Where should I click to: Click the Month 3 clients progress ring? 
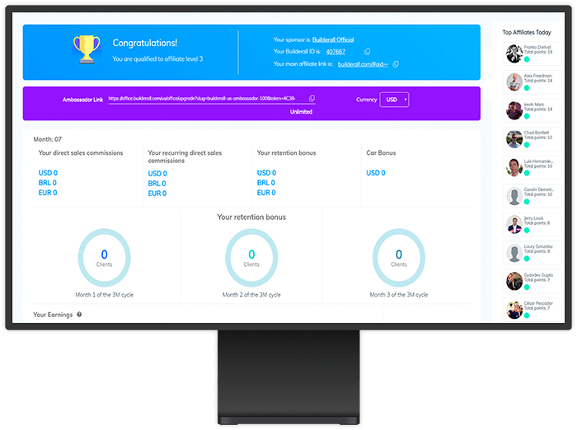[399, 257]
